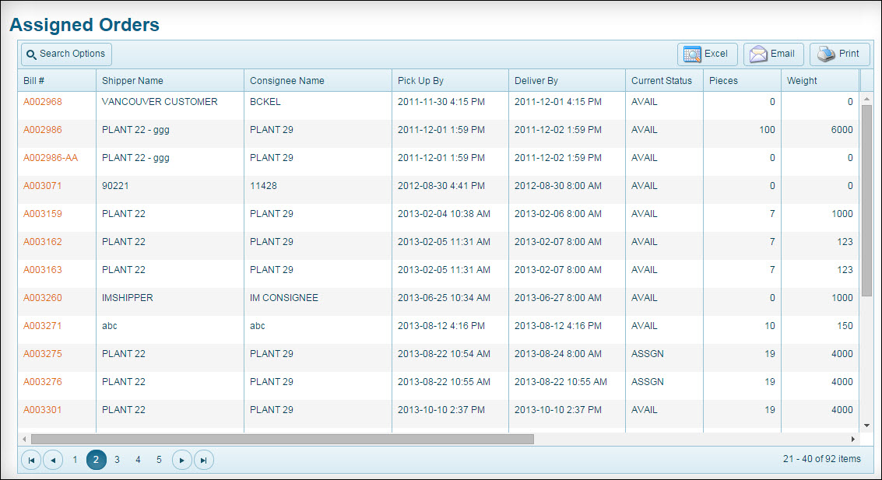This screenshot has width=882, height=480.
Task: Select the BCKEL consignee cell
Action: pos(318,105)
